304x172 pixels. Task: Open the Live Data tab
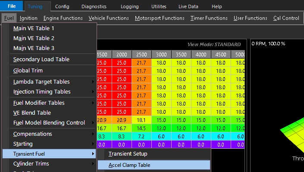coord(188,6)
